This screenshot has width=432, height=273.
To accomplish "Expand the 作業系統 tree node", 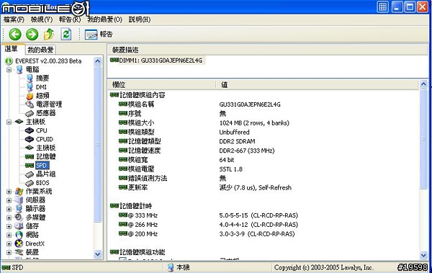I will point(9,192).
